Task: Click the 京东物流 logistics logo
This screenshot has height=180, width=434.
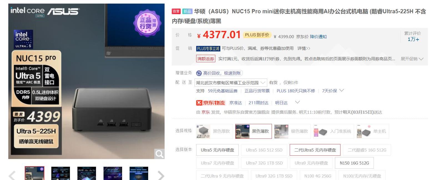Action: click(211, 103)
